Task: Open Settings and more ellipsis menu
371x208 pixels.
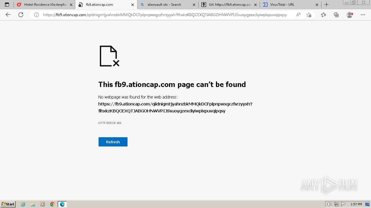Action: [363, 15]
